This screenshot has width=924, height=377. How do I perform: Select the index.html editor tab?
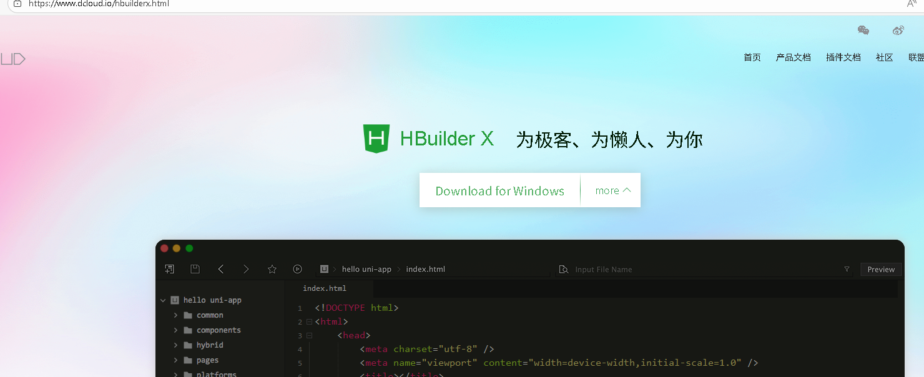point(325,288)
